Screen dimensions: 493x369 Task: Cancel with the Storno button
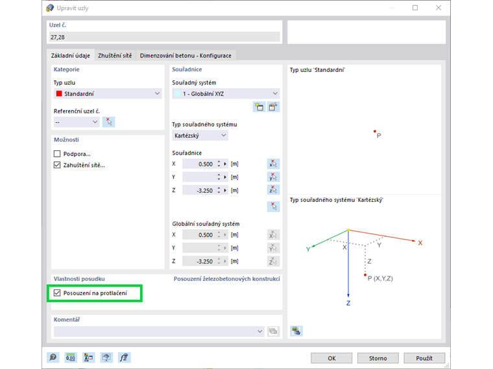[x=378, y=358]
